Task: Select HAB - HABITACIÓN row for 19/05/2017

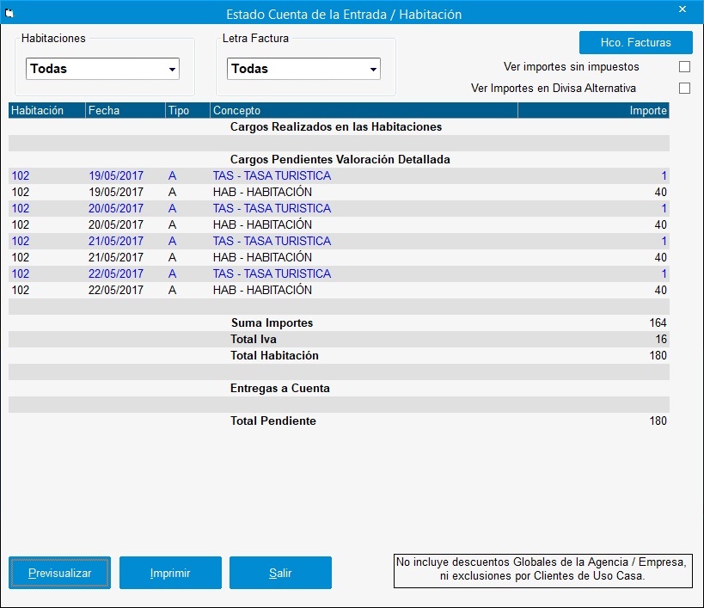Action: [x=339, y=192]
